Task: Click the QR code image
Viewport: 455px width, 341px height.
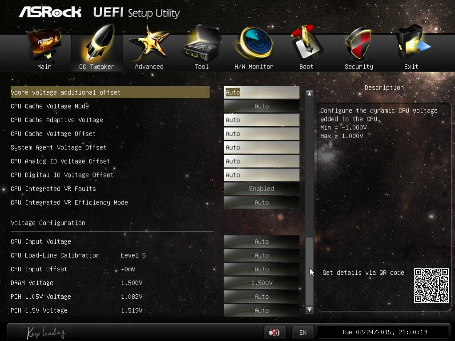Action: pos(431,285)
